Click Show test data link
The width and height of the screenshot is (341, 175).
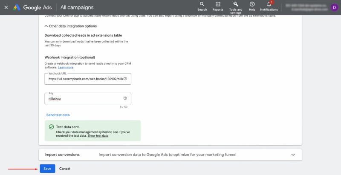[x=98, y=136]
